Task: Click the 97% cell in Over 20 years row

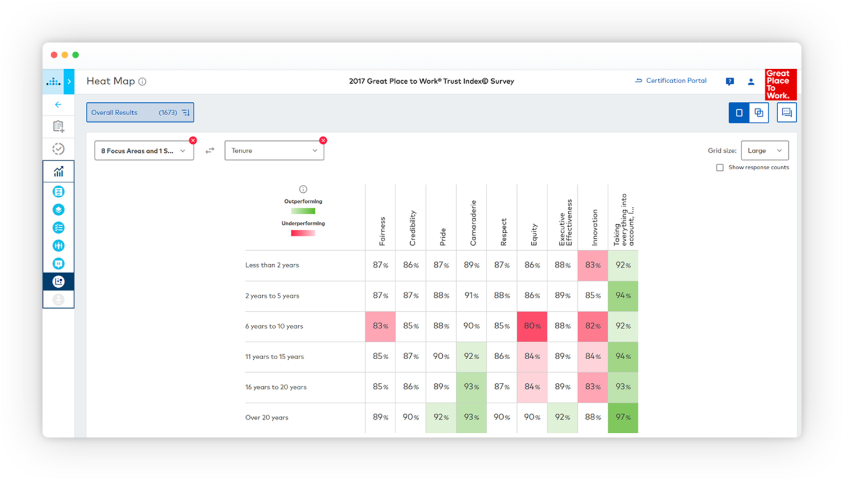Action: (623, 418)
